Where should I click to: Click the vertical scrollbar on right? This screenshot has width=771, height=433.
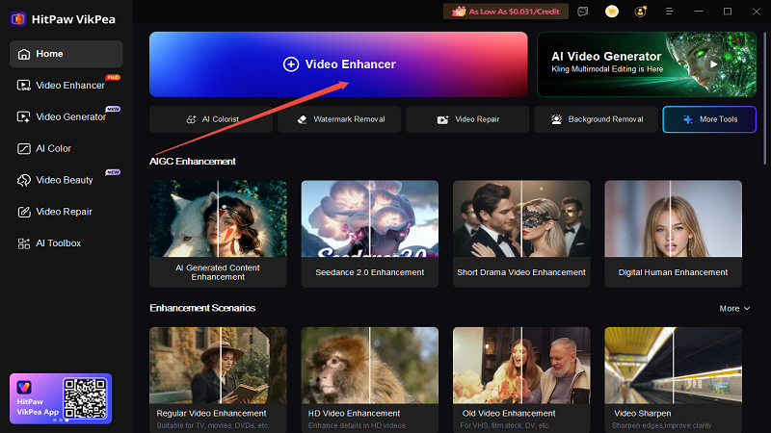pos(764,98)
